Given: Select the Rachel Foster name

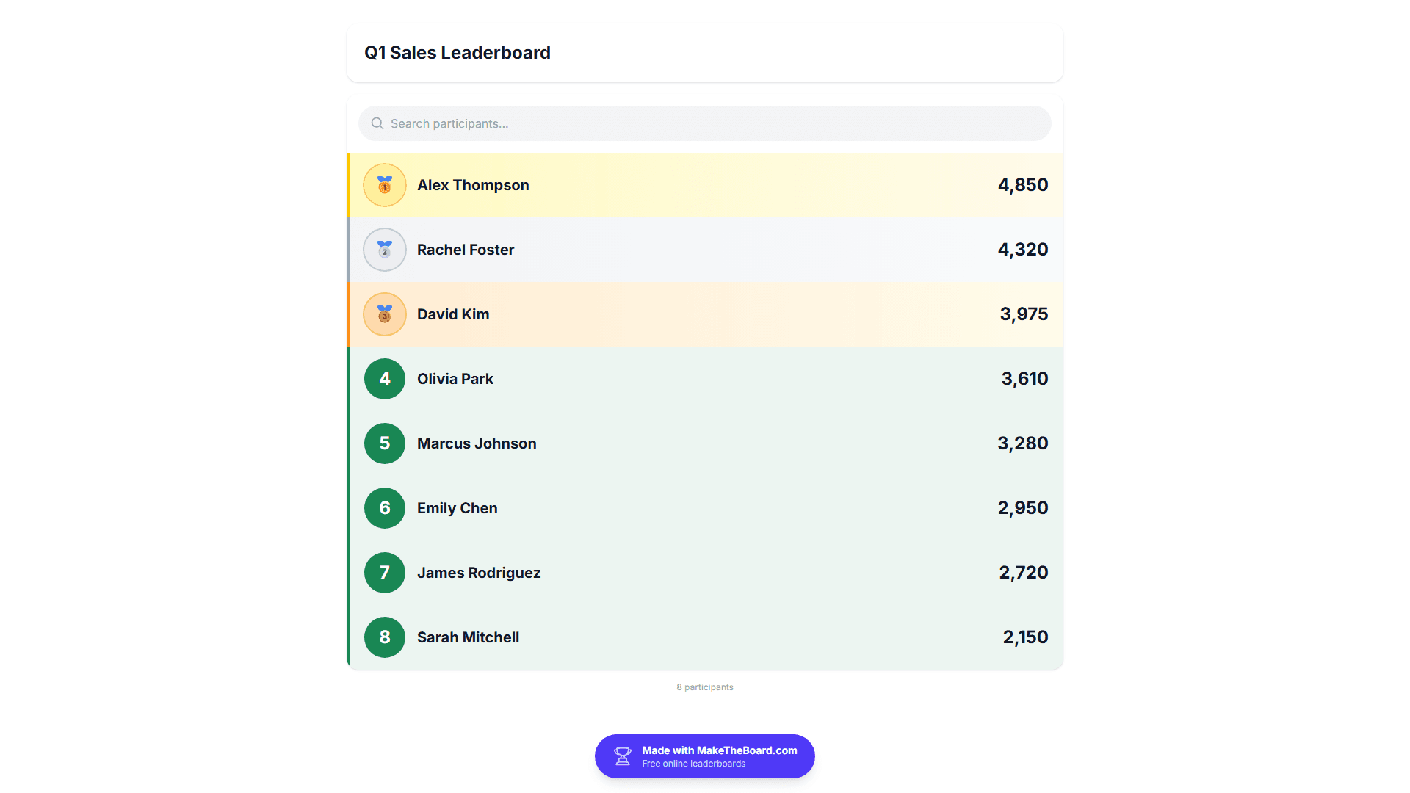Looking at the screenshot, I should click(x=466, y=250).
